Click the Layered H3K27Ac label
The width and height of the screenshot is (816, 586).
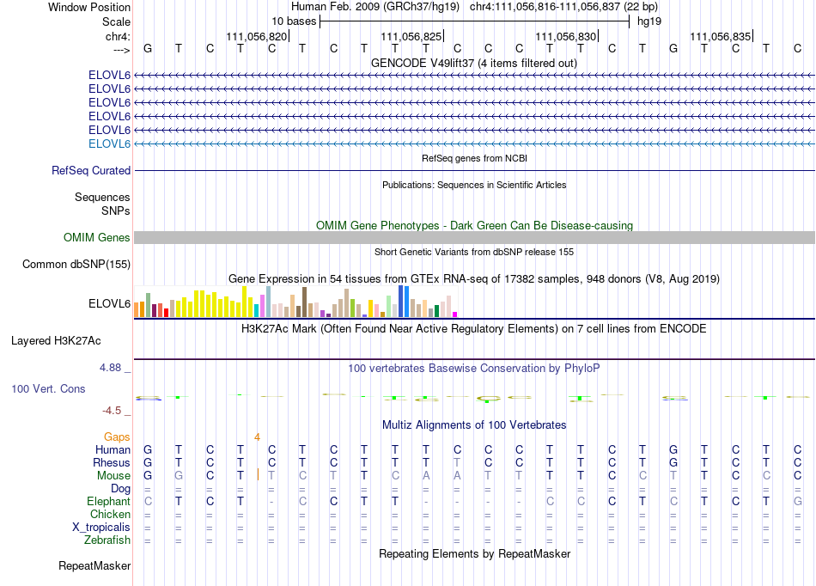coord(56,341)
